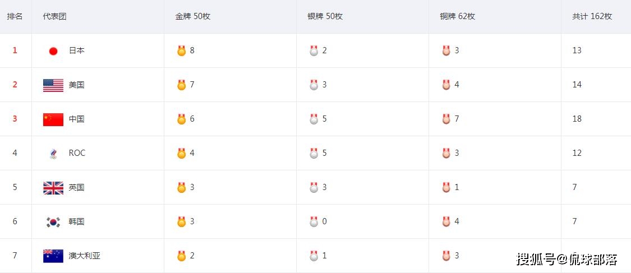This screenshot has width=631, height=273.
Task: Click the United Kingdom flag icon
Action: click(53, 188)
